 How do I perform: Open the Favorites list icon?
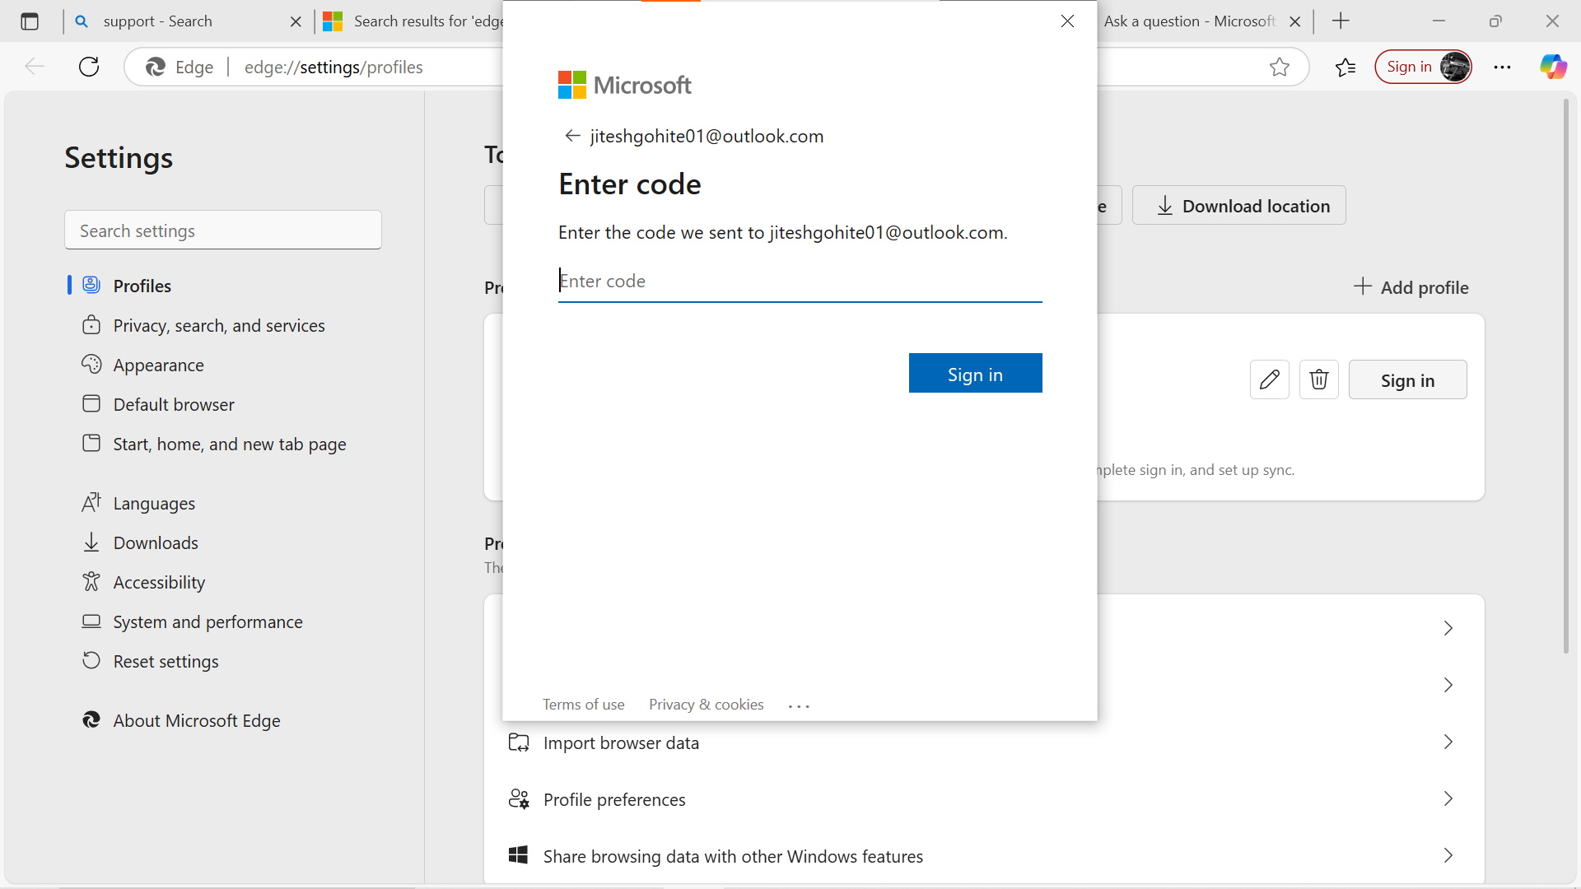pyautogui.click(x=1345, y=67)
